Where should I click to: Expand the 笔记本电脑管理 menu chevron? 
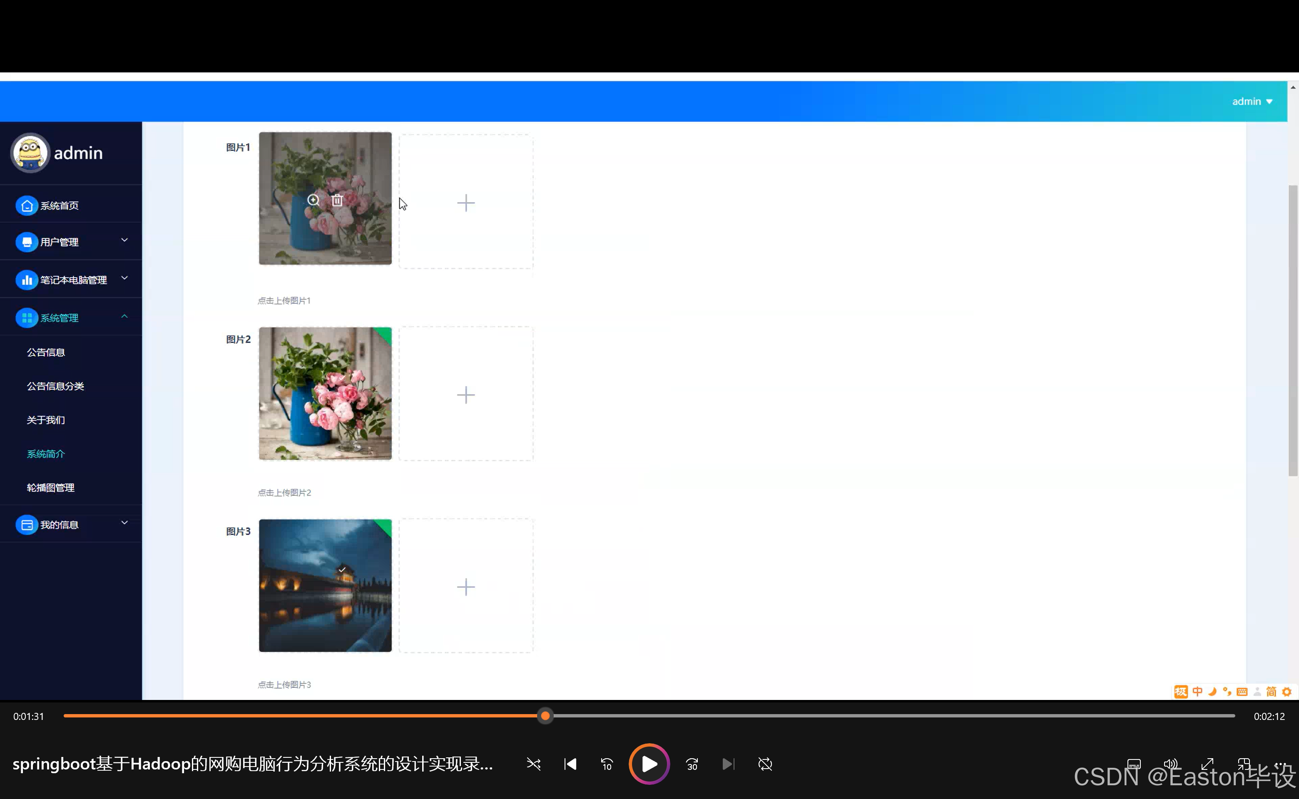[x=124, y=278]
